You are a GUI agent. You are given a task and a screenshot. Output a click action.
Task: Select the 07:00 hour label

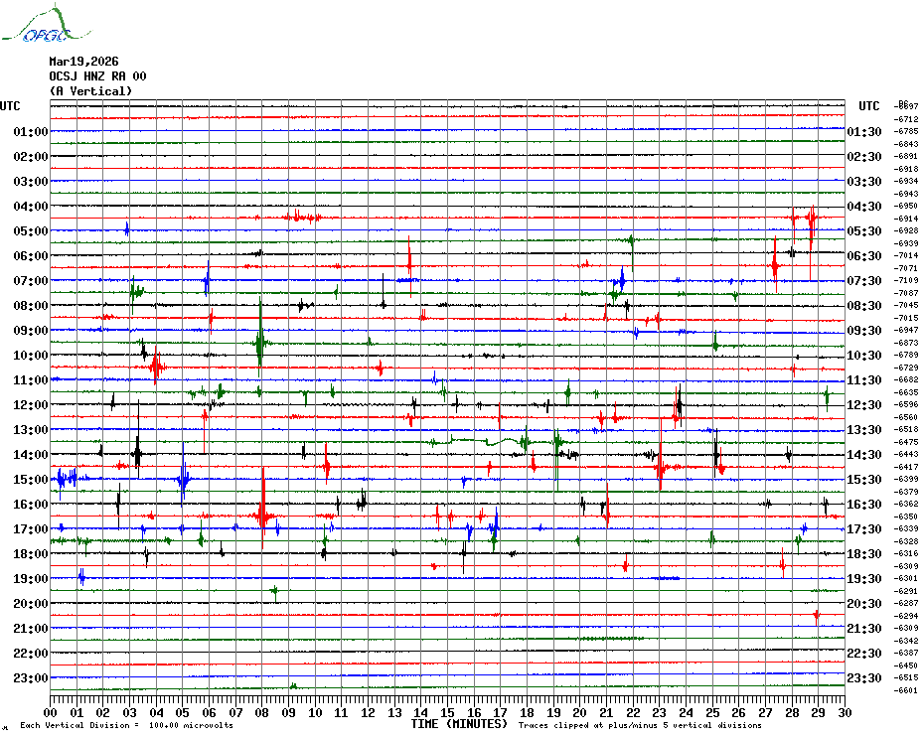pyautogui.click(x=31, y=280)
